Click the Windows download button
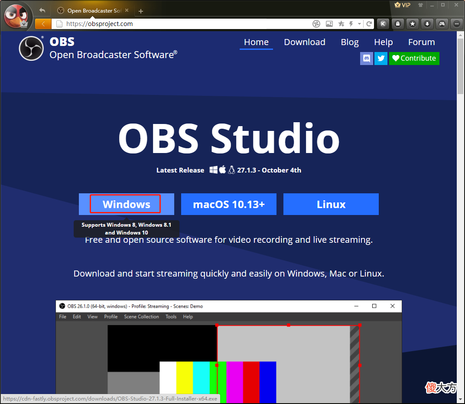Image resolution: width=465 pixels, height=404 pixels. point(127,204)
